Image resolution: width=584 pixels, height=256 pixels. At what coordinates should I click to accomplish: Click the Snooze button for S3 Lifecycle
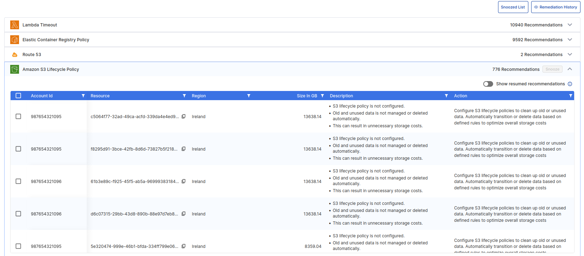point(552,69)
